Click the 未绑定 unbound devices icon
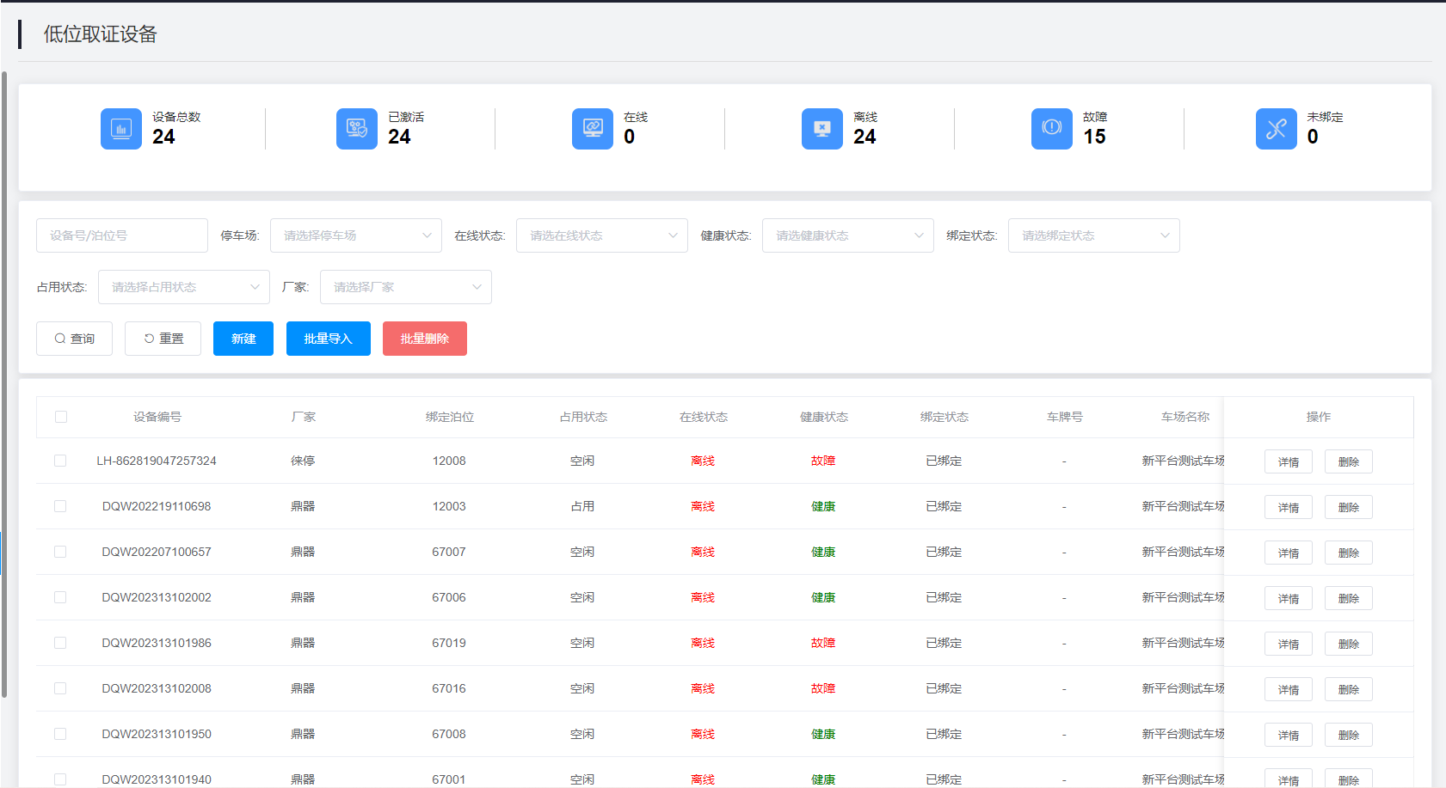The height and width of the screenshot is (788, 1446). (x=1277, y=129)
